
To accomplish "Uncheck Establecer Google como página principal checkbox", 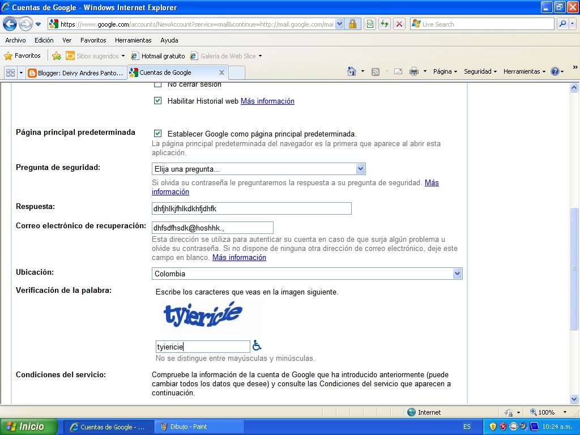I will coord(158,134).
